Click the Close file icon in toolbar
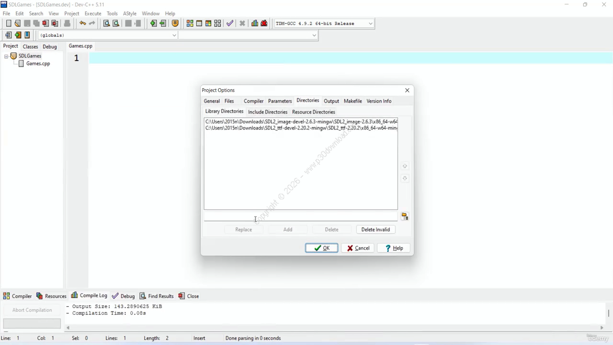Image resolution: width=613 pixels, height=345 pixels. pyautogui.click(x=45, y=23)
